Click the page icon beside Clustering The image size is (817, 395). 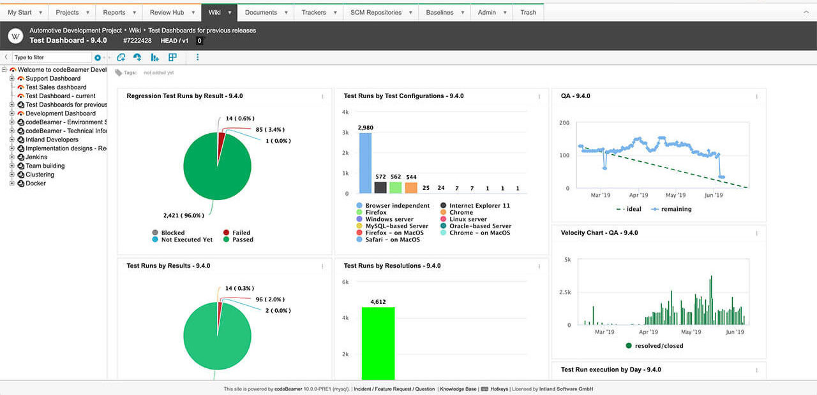[x=20, y=175]
